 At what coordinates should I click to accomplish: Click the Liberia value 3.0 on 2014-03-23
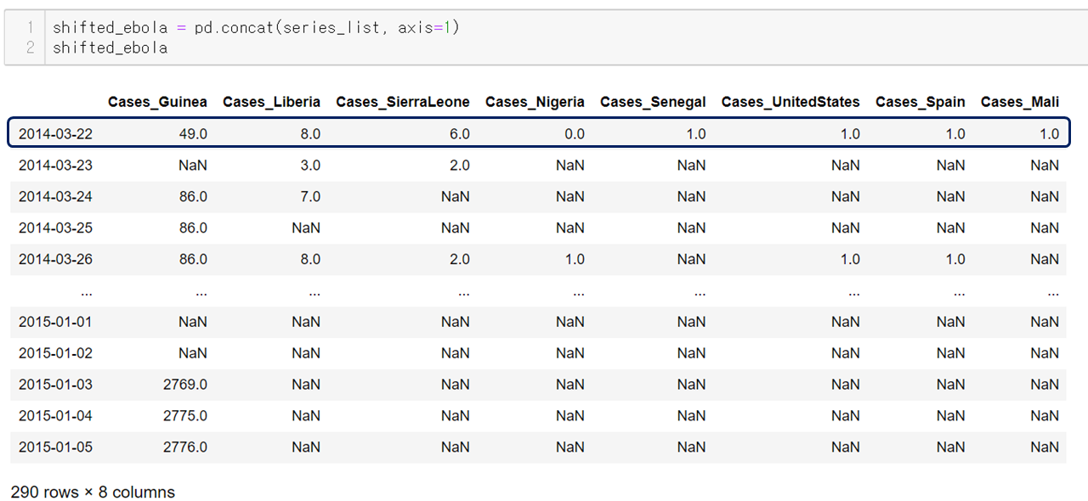[x=310, y=166]
